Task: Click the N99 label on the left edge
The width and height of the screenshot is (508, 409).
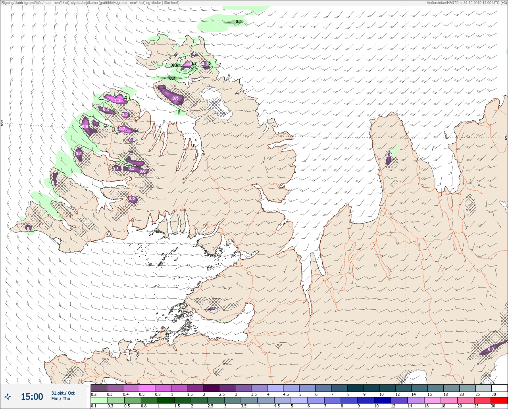Action: pyautogui.click(x=2, y=123)
